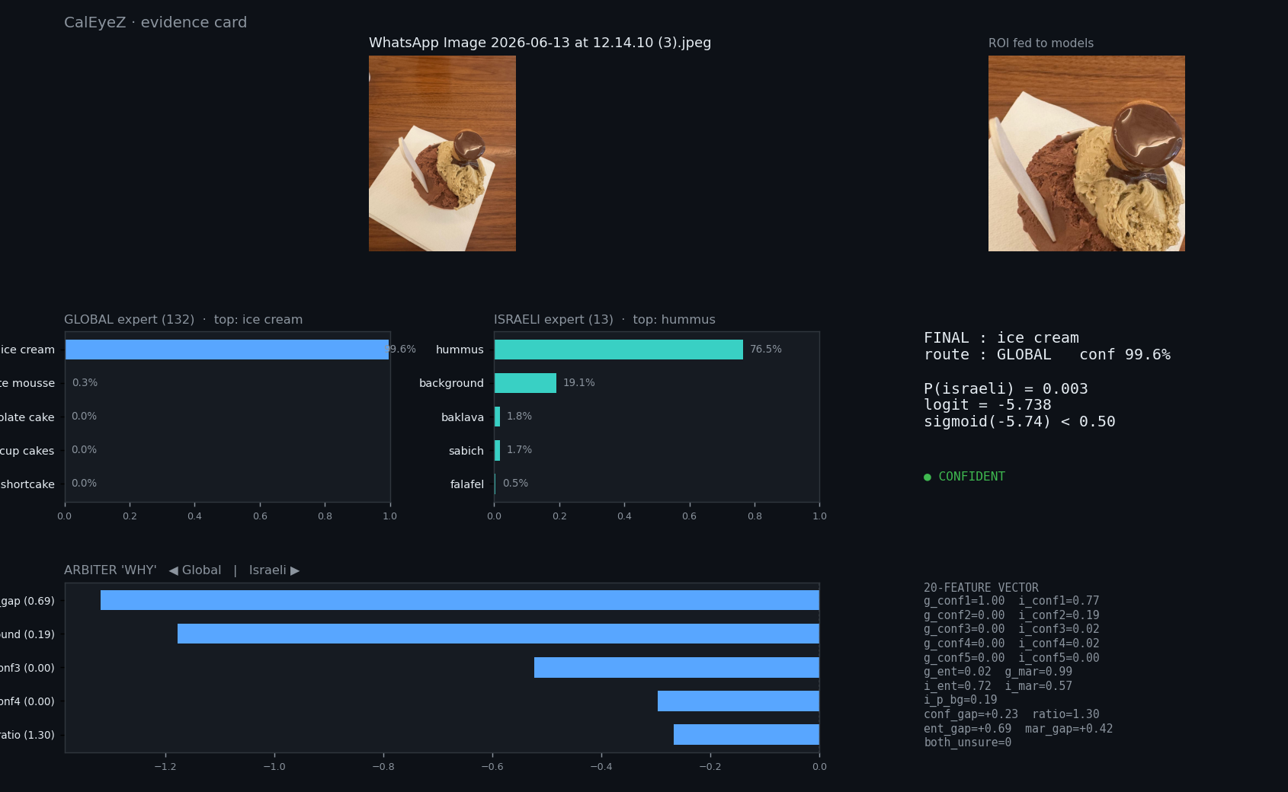Screen dimensions: 1288x792
Task: Select the ice cream bar in Global expert chart
Action: (227, 350)
